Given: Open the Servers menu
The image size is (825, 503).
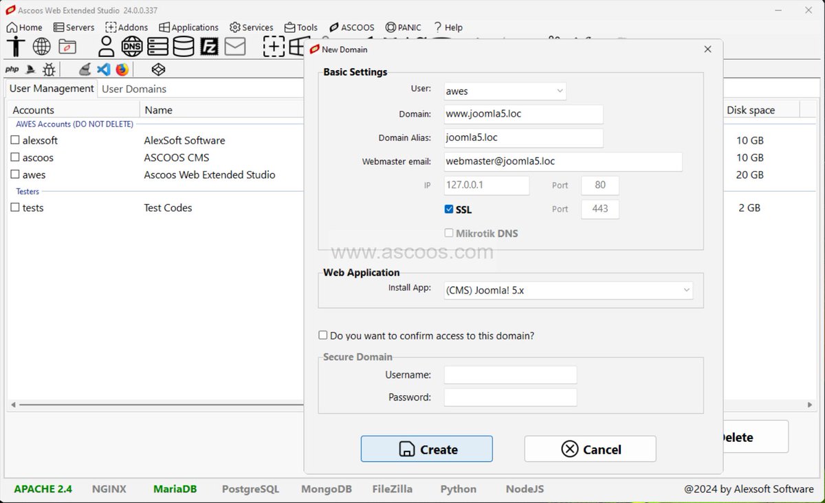Looking at the screenshot, I should [74, 27].
